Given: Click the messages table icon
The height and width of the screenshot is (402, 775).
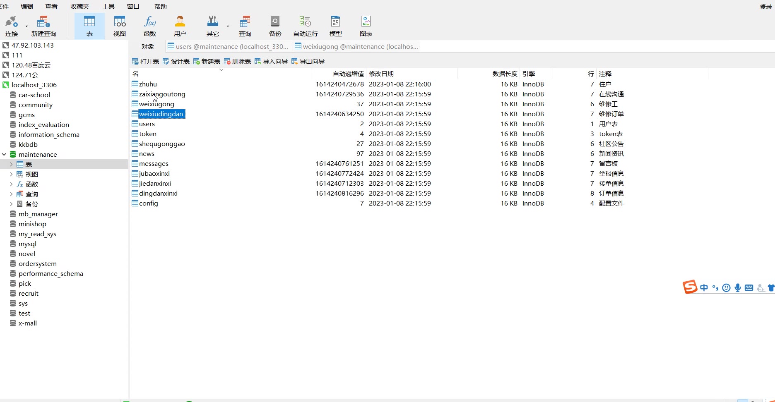Looking at the screenshot, I should (x=135, y=163).
